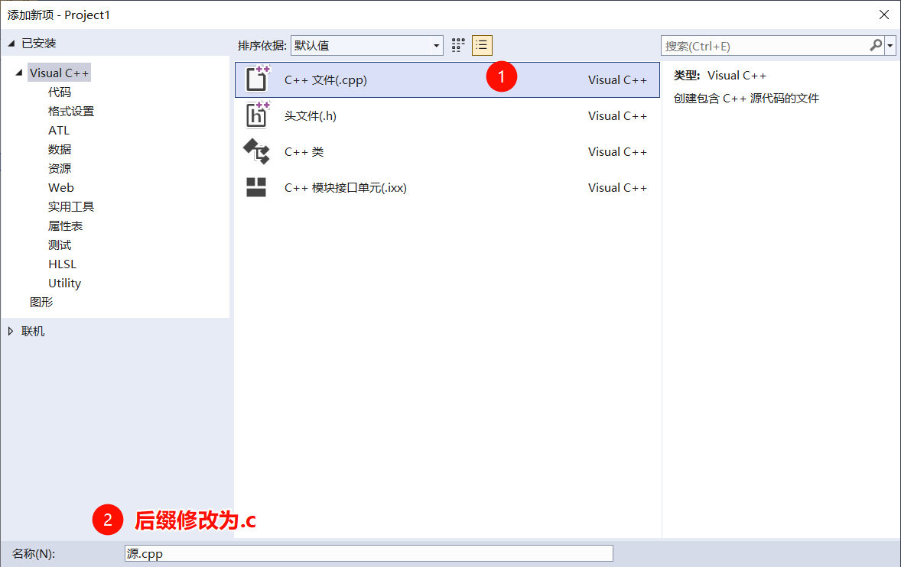Image resolution: width=901 pixels, height=567 pixels.
Task: Select 数据 category
Action: tap(59, 149)
